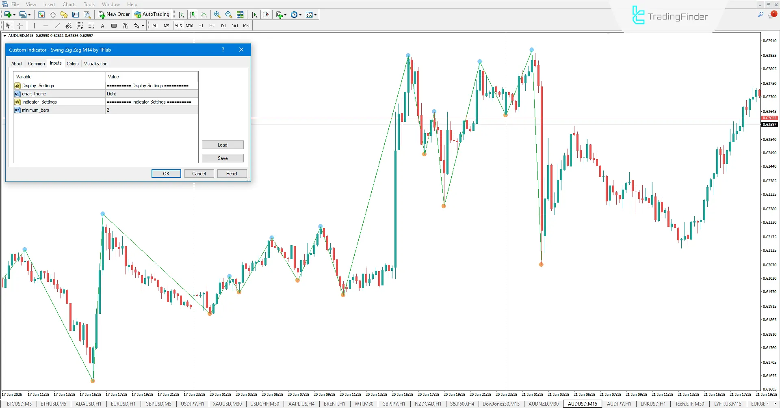Screen dimensions: 780x408
Task: Open the Charts menu
Action: [x=69, y=4]
